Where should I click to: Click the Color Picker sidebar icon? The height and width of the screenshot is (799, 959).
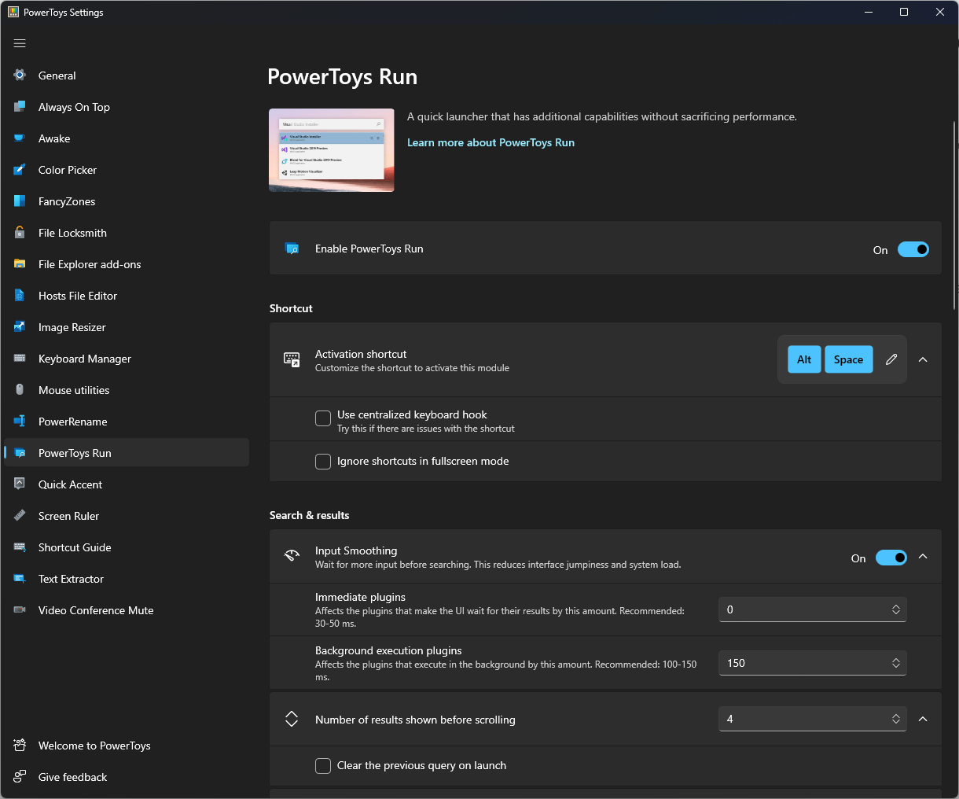point(20,170)
